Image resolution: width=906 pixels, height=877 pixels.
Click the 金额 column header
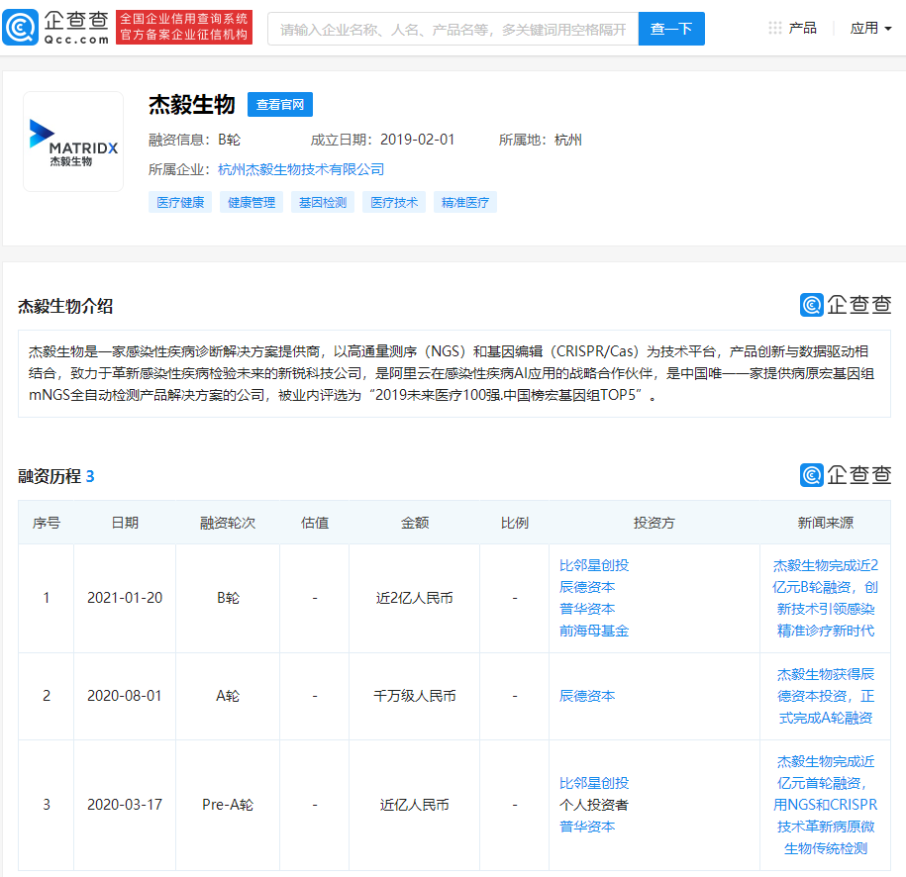(414, 523)
